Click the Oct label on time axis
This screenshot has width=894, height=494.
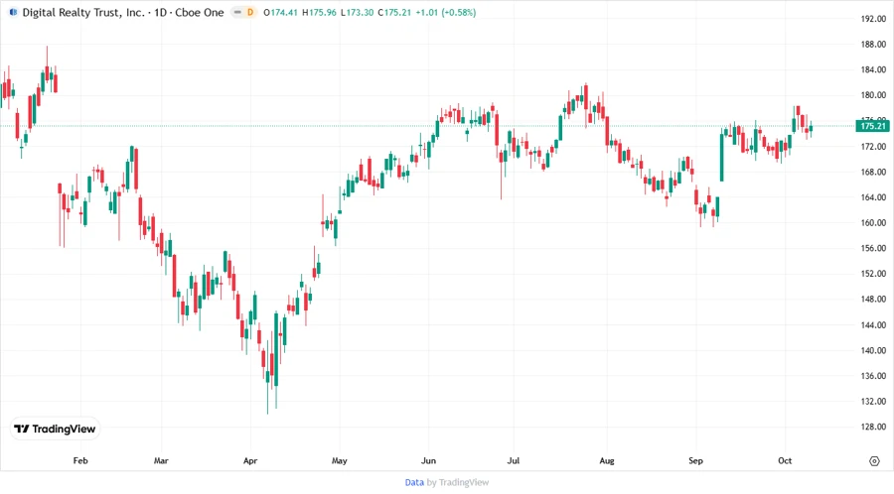pyautogui.click(x=785, y=460)
